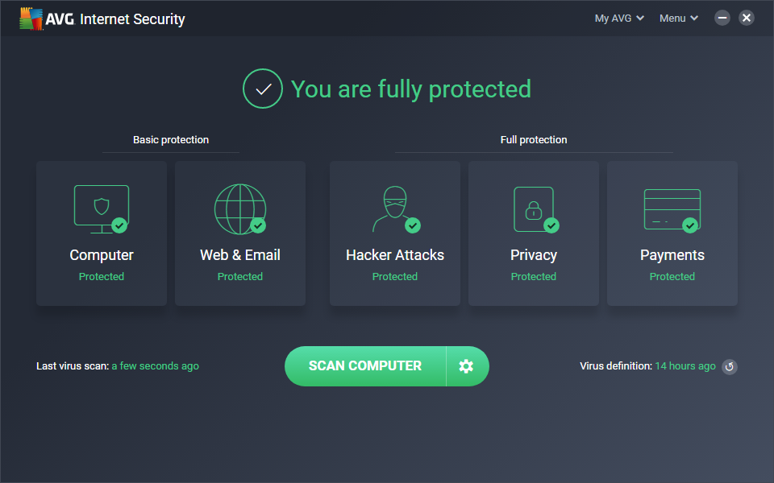This screenshot has width=774, height=483.
Task: Select the Privacy tile label
Action: (x=534, y=255)
